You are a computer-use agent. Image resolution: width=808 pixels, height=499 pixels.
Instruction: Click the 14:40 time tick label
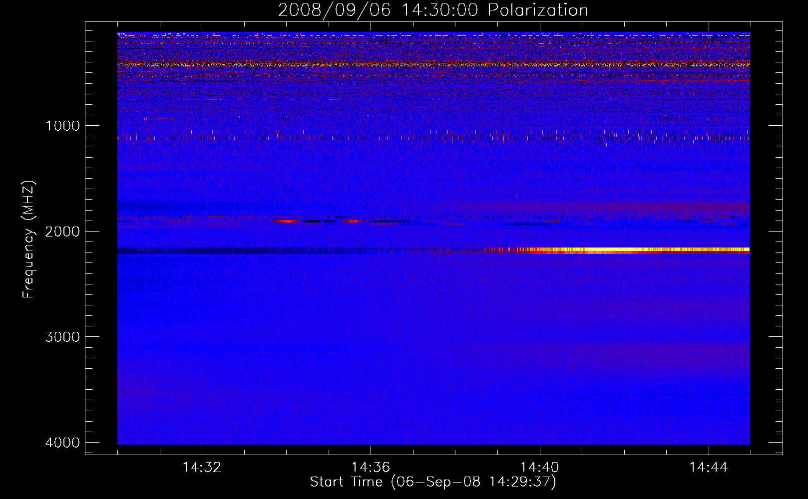(539, 468)
